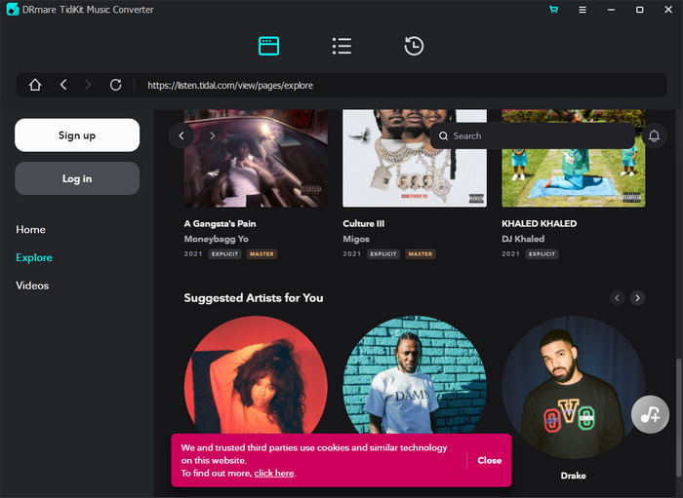The image size is (683, 498).
Task: Go to next albums with right chevron
Action: pyautogui.click(x=212, y=135)
